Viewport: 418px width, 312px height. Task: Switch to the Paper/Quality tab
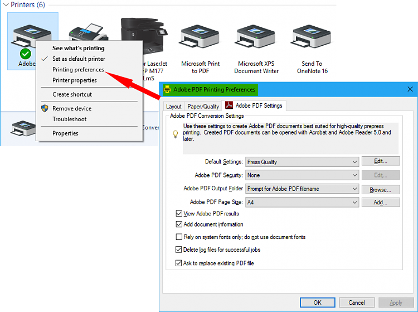(x=203, y=107)
